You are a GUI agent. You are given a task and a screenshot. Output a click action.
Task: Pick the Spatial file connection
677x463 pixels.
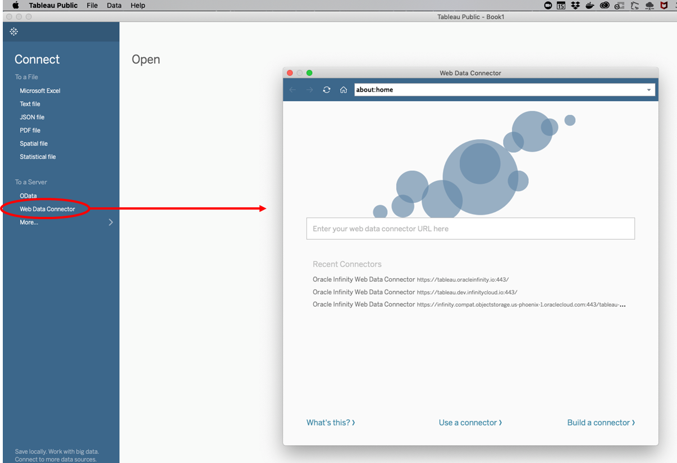point(34,143)
